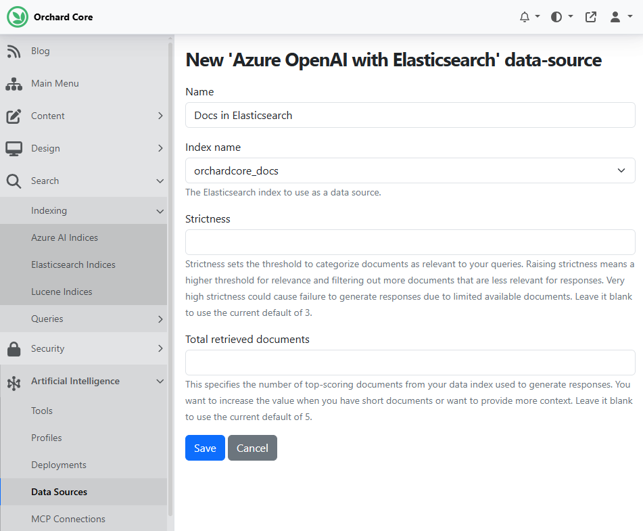Open MCP Connections
This screenshot has width=643, height=531.
pos(68,519)
